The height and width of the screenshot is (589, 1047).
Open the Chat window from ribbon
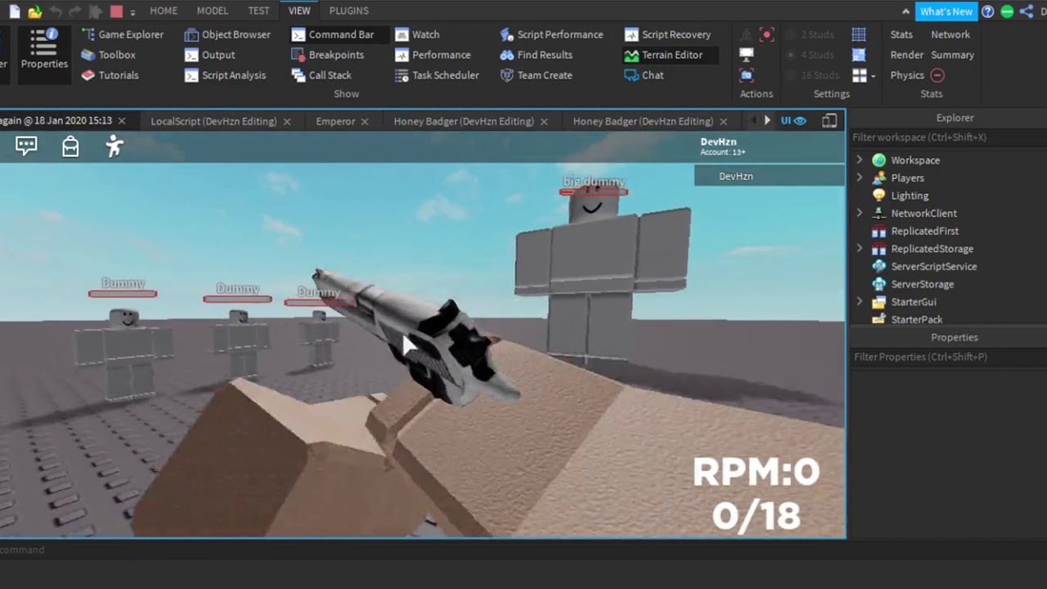pos(644,75)
